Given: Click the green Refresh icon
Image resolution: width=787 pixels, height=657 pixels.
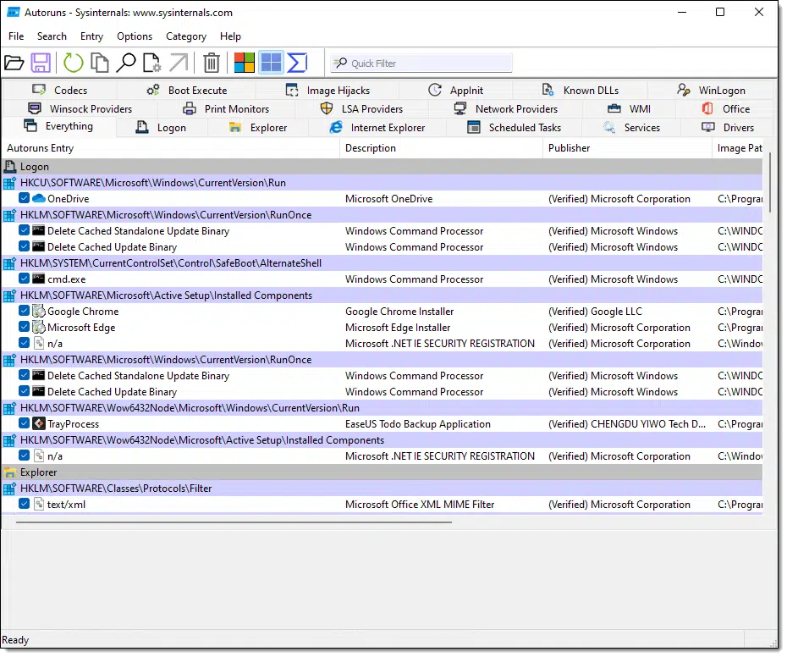Looking at the screenshot, I should 74,63.
